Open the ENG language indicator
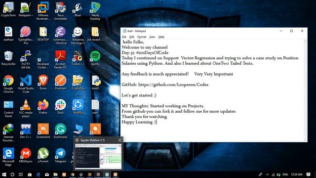The width and height of the screenshot is (316, 178). [285, 175]
